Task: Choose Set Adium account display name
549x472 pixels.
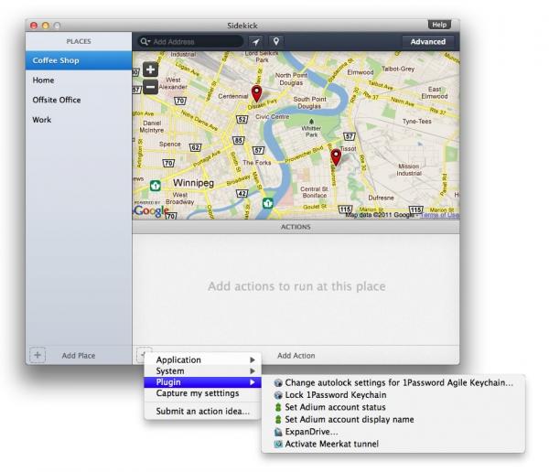Action: click(393, 420)
